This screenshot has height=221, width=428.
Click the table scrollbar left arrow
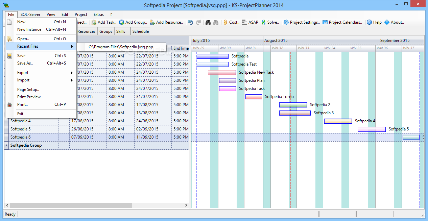(7, 205)
